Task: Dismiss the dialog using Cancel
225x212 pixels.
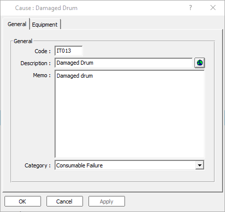Action: click(64, 201)
